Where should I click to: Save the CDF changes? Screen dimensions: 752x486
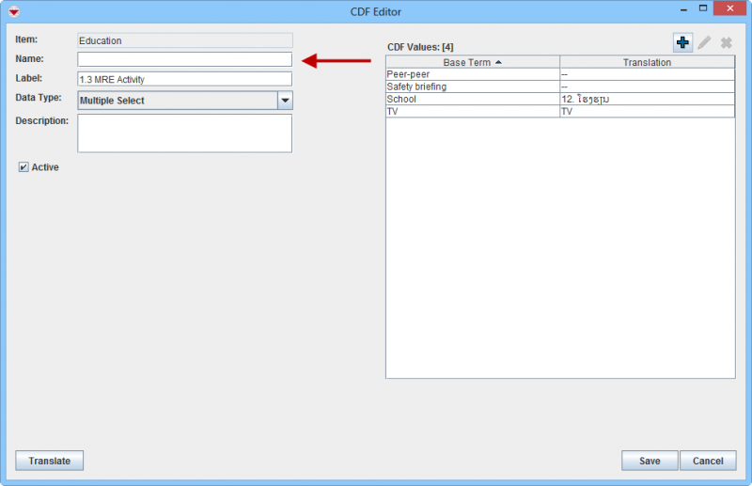(x=649, y=461)
